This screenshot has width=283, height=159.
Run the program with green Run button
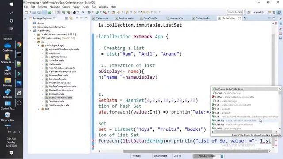(97, 12)
